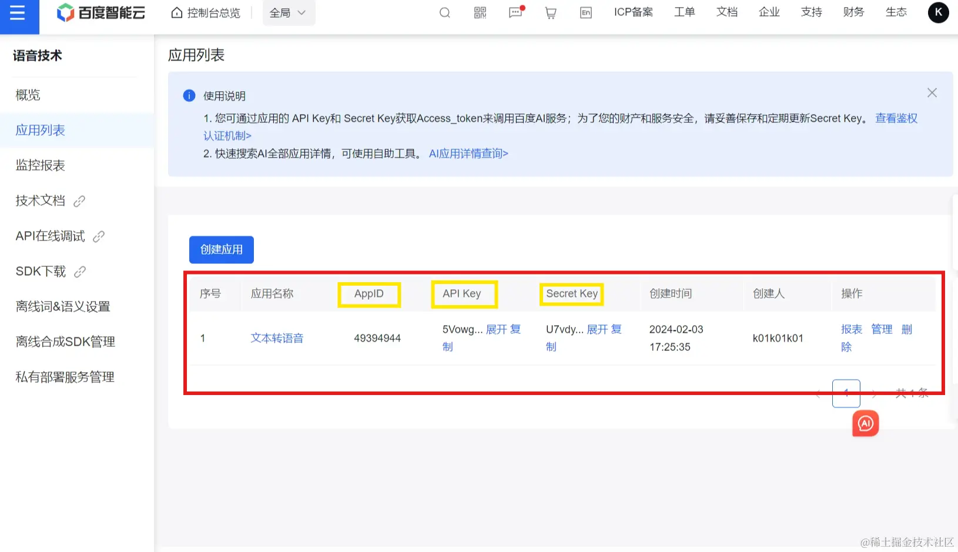
Task: Open the QR code icon
Action: coord(480,13)
